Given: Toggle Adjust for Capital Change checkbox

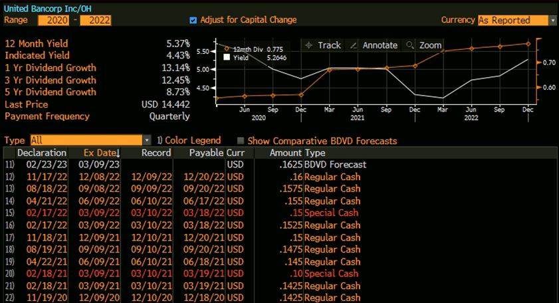Looking at the screenshot, I should tap(193, 21).
